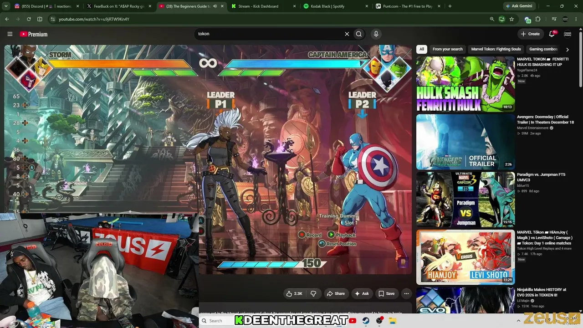Visit YogaFlame24 channel
583x328 pixels.
tap(527, 70)
